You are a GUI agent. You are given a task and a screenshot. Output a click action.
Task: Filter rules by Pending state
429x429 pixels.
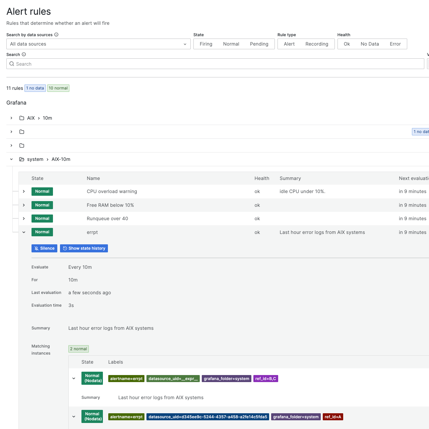(259, 44)
